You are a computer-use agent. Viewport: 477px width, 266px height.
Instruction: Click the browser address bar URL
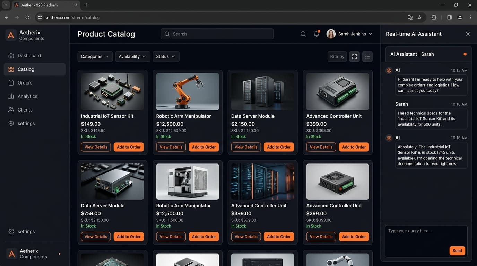tap(73, 17)
